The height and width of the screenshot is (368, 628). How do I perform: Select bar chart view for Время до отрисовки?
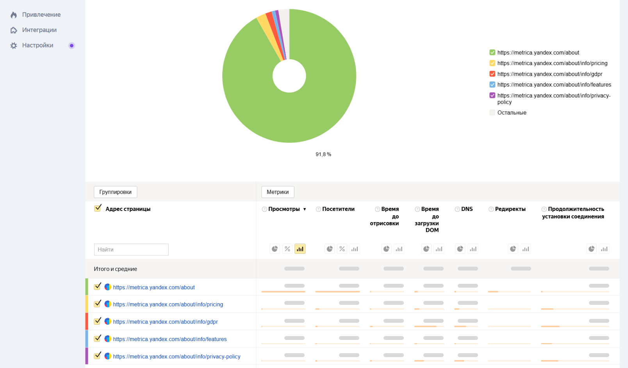click(399, 249)
